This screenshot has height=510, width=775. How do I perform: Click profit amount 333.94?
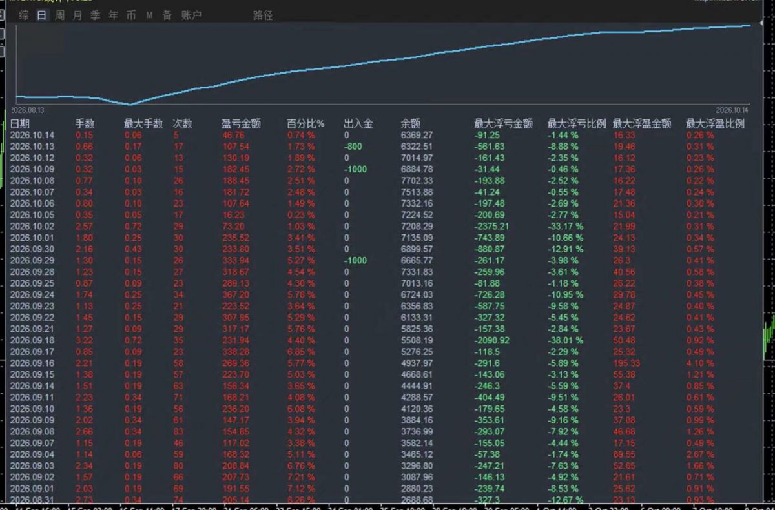click(x=235, y=260)
